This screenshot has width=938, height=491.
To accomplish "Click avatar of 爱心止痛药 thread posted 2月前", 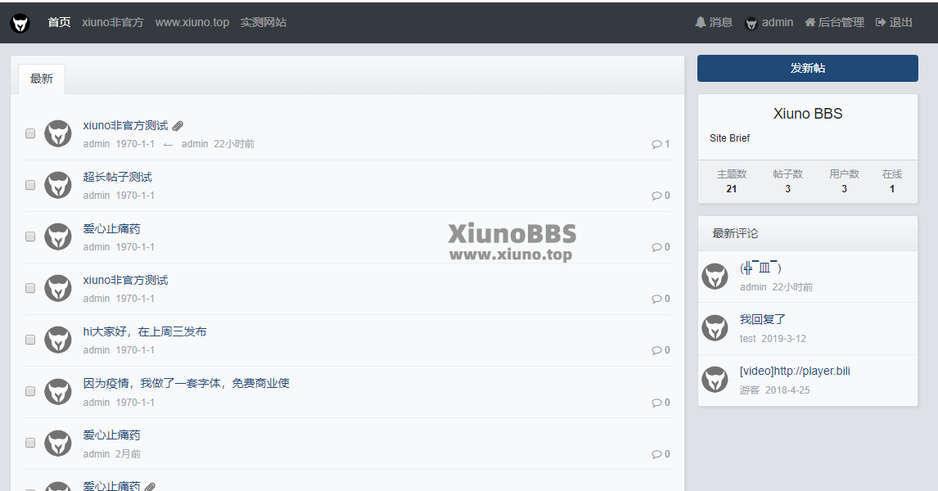I will 58,444.
